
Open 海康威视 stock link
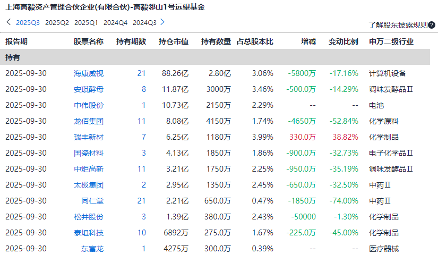pos(89,73)
